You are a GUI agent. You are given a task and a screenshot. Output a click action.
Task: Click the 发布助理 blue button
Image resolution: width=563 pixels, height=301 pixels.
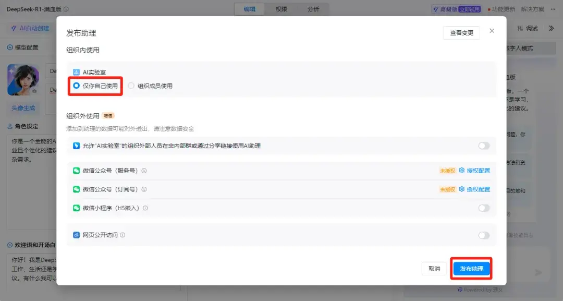coord(471,269)
